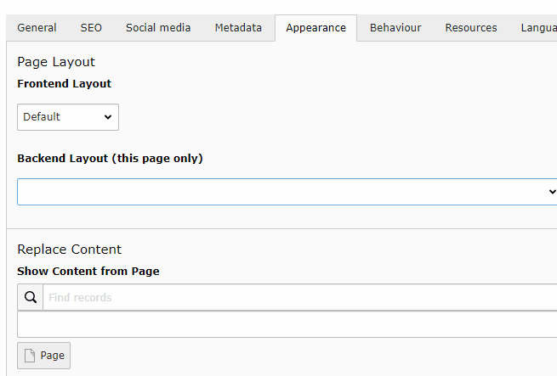Go to the Social media tab
This screenshot has width=557, height=376.
[158, 28]
